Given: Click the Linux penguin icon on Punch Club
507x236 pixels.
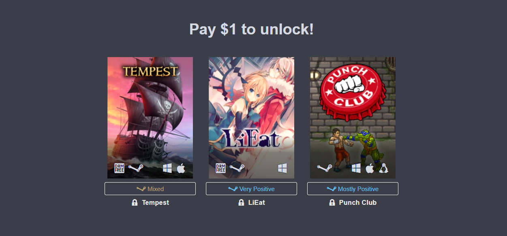Looking at the screenshot, I should pos(383,168).
